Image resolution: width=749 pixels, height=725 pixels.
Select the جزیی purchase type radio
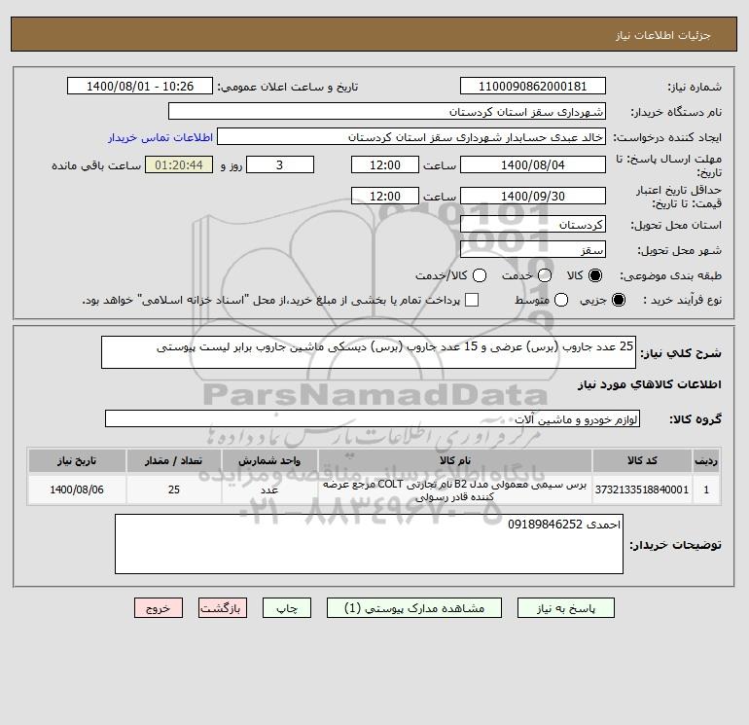(618, 300)
